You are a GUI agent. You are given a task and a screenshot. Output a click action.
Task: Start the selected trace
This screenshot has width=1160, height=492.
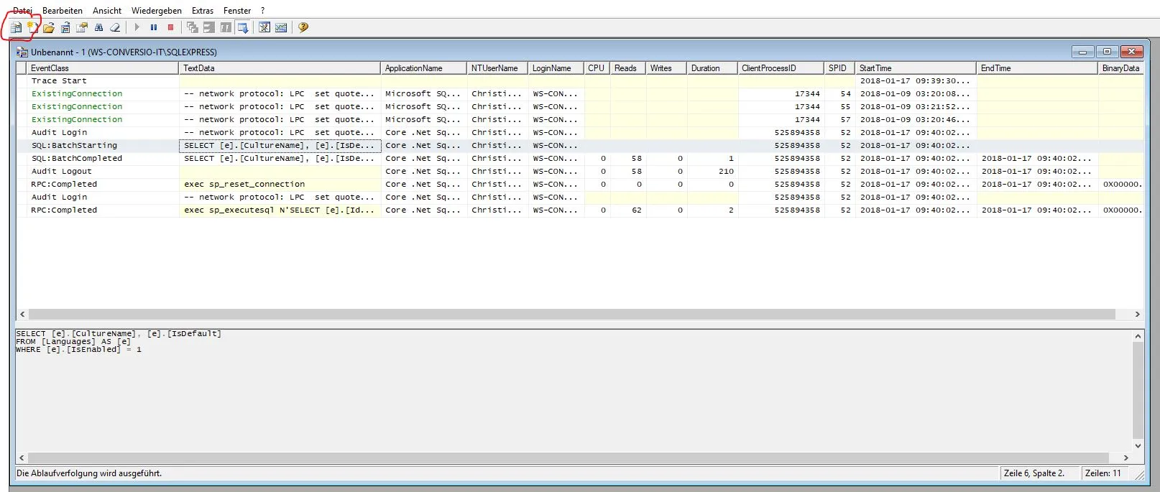point(137,27)
